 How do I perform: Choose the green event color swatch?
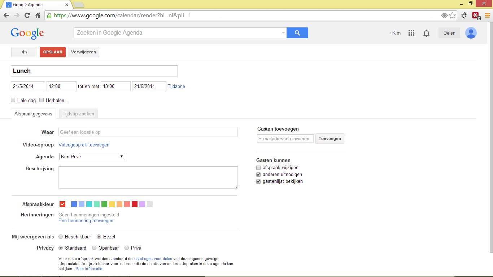[x=104, y=204]
